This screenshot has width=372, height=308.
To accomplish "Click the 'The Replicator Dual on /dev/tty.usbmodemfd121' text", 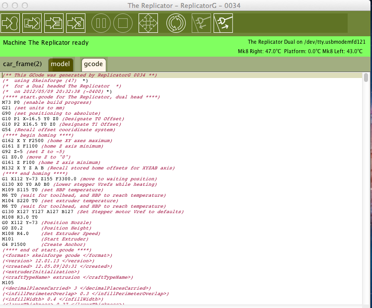I will tap(306, 42).
